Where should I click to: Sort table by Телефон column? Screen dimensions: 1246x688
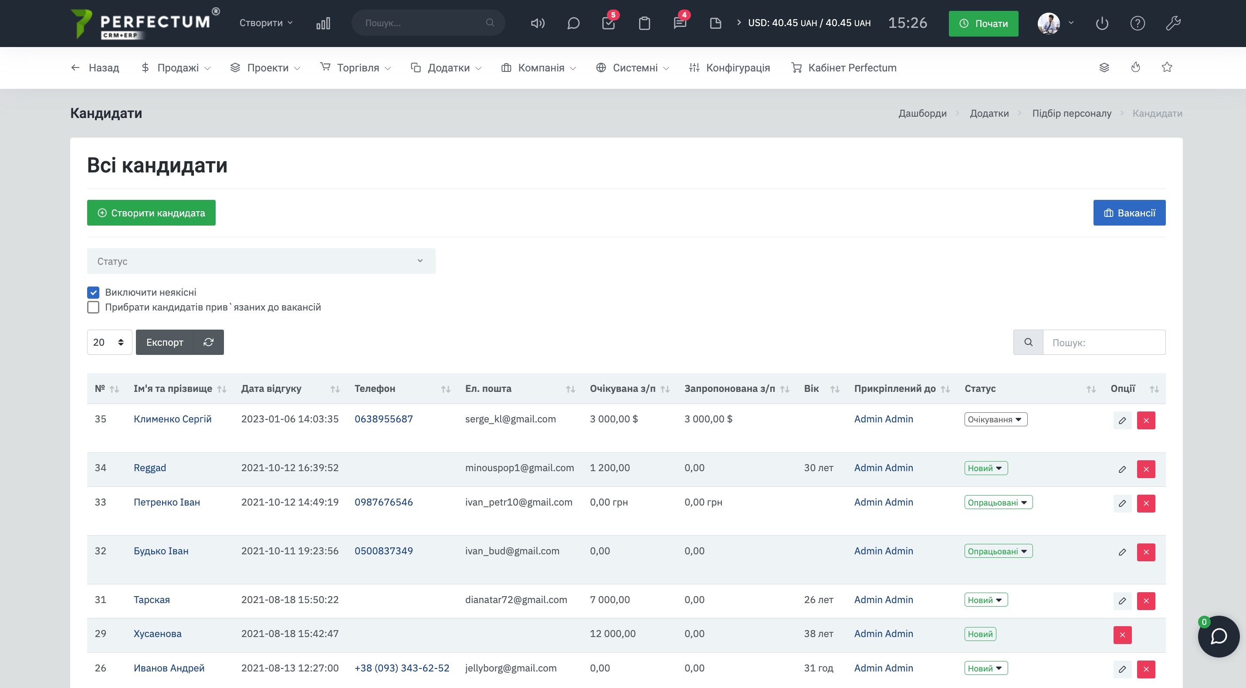pyautogui.click(x=403, y=389)
